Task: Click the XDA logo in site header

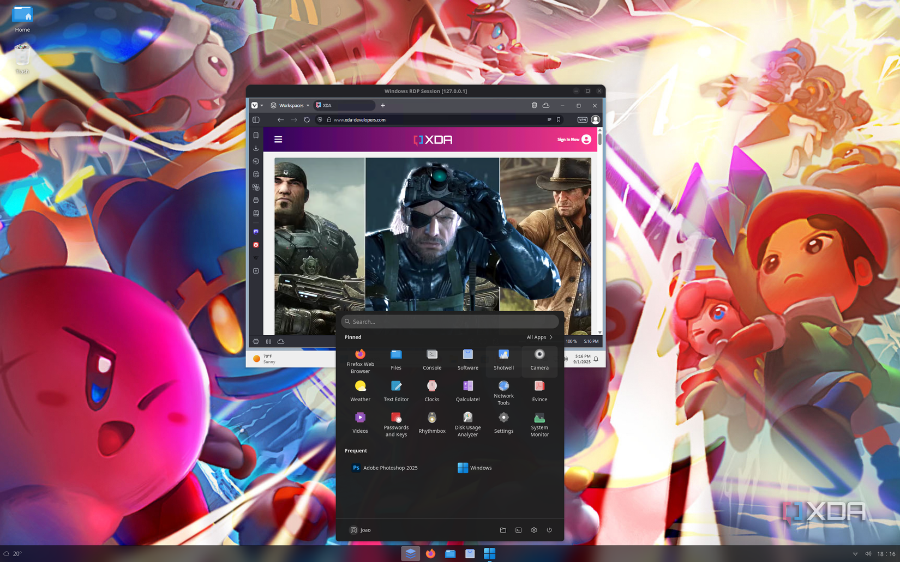Action: 433,140
